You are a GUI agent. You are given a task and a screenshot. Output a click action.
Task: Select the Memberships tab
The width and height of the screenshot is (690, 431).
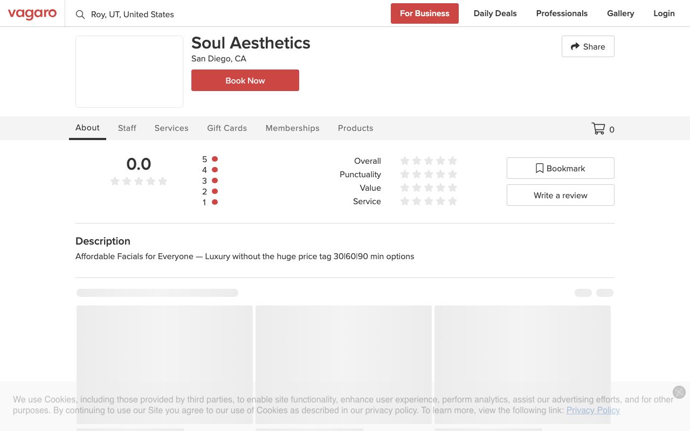[292, 128]
